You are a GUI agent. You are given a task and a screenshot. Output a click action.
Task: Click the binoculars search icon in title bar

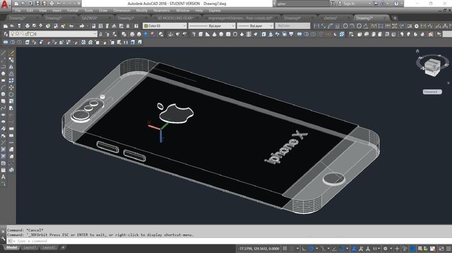[x=333, y=4]
